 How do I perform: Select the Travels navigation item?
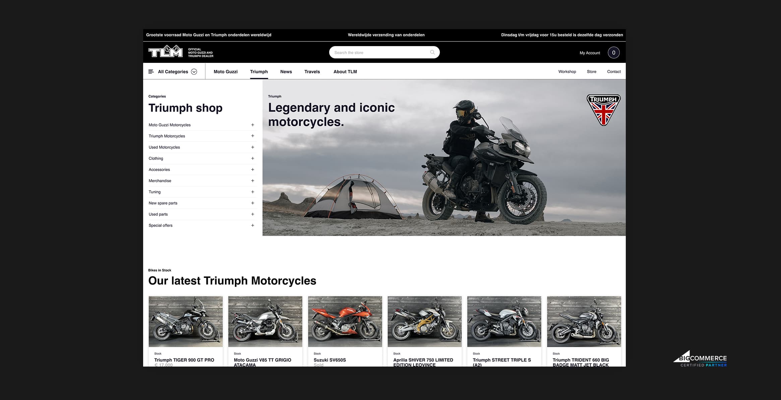[312, 72]
